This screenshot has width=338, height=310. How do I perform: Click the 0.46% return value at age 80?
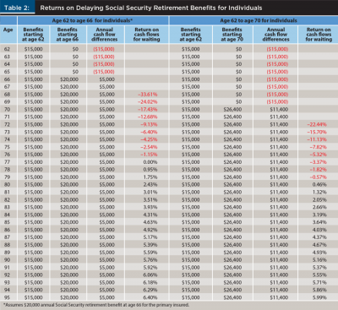319,184
